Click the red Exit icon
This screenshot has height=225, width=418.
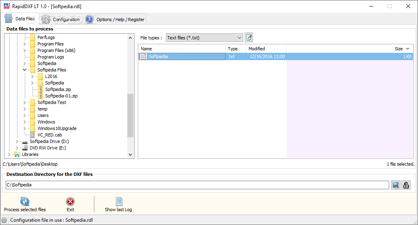coord(70,201)
